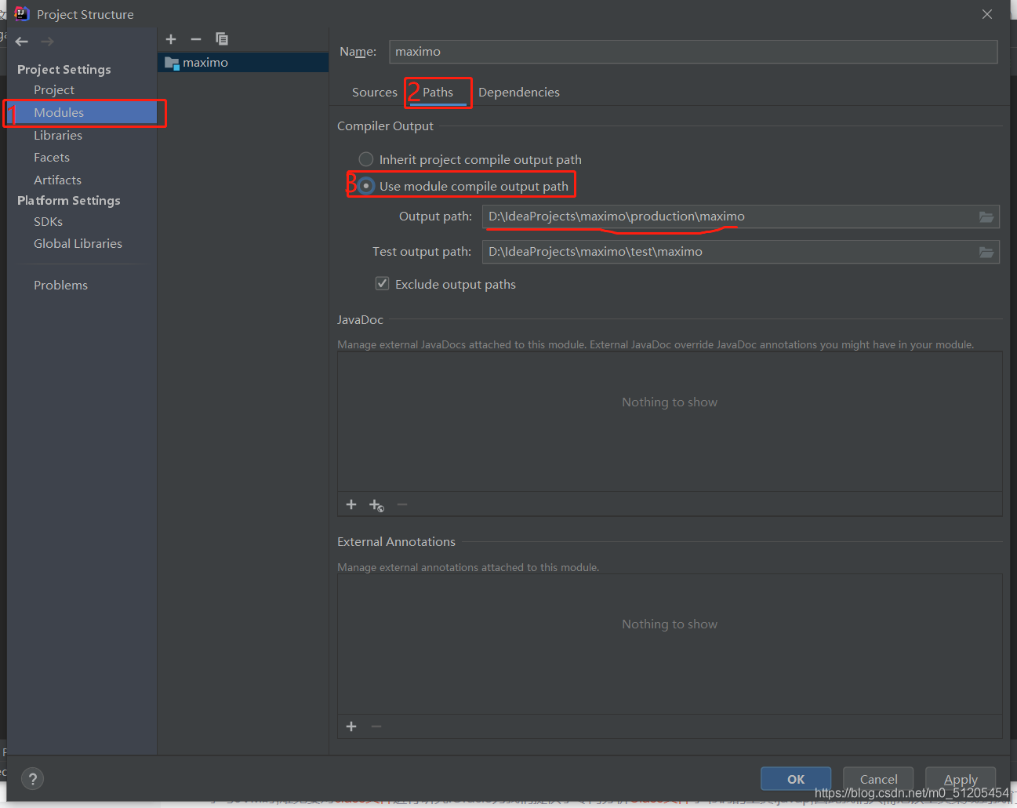Click the Test output path text field
The image size is (1017, 808).
coord(729,252)
